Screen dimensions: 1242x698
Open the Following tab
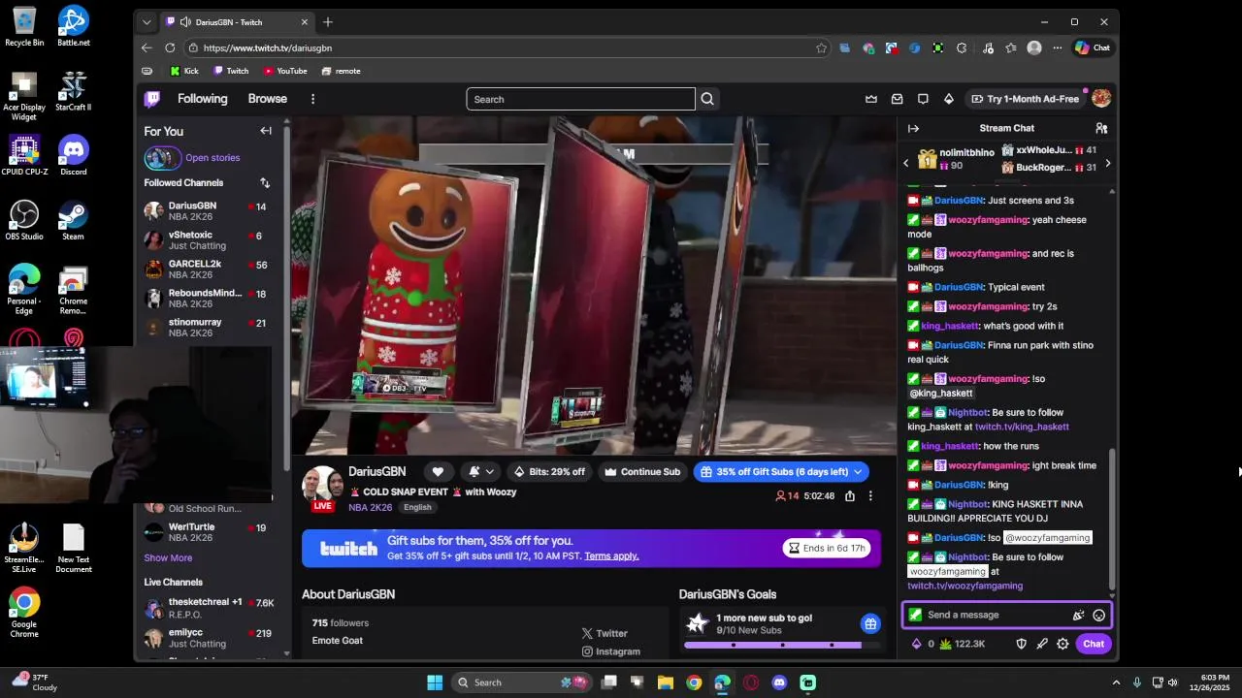coord(202,99)
